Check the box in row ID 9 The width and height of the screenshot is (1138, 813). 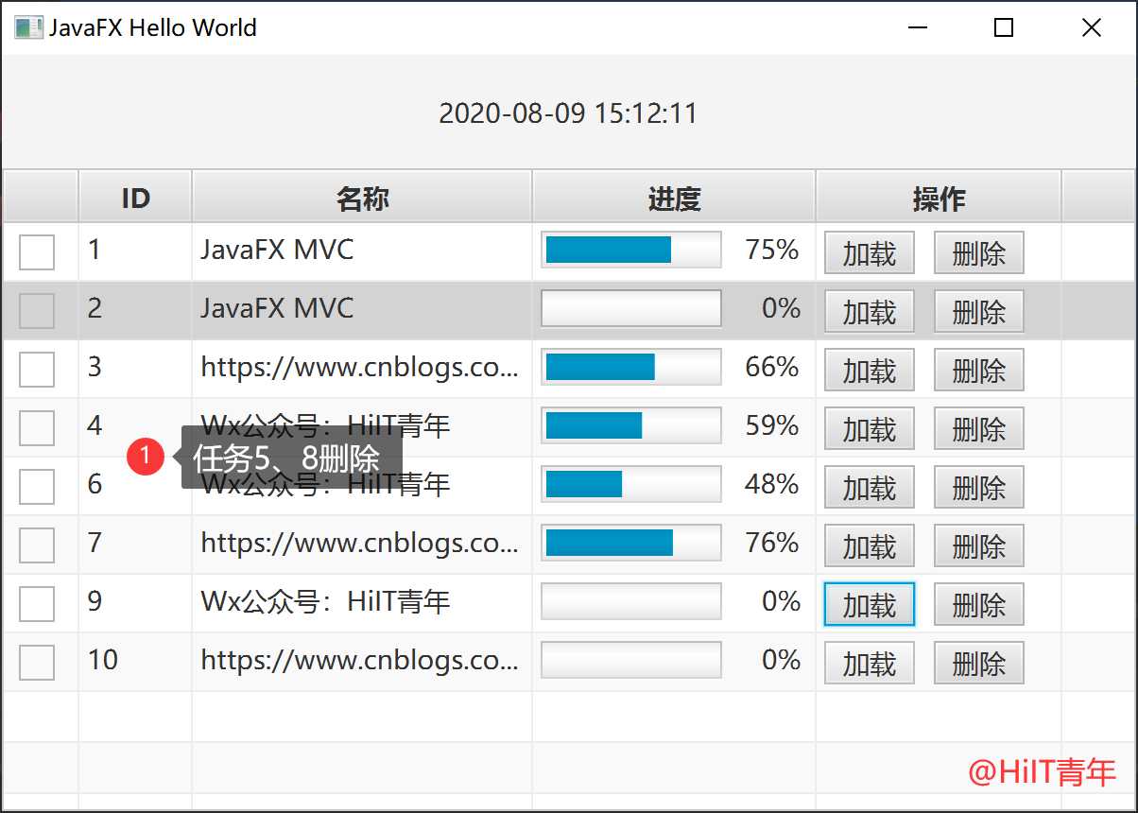pos(37,604)
